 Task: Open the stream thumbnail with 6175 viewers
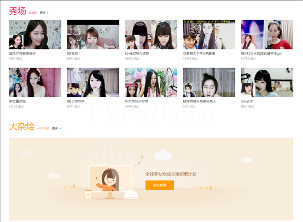click(267, 34)
